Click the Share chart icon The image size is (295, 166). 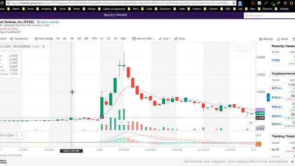[278, 39]
